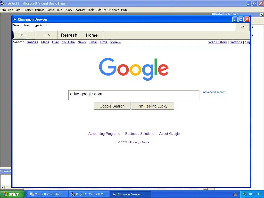The image size is (264, 198).
Task: Close the Project panel in Visual Basic
Action: point(261,15)
